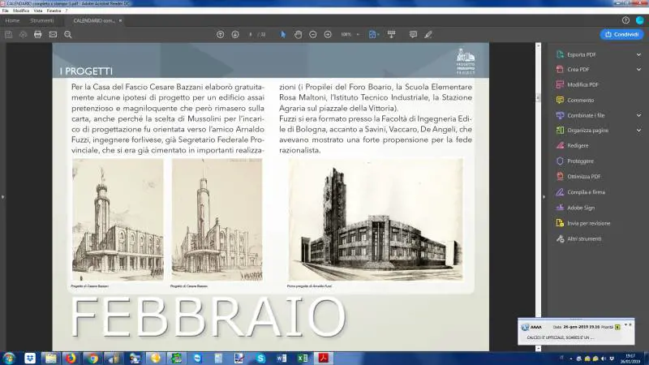
Task: Expand the Organizza pagine chevron
Action: 638,130
